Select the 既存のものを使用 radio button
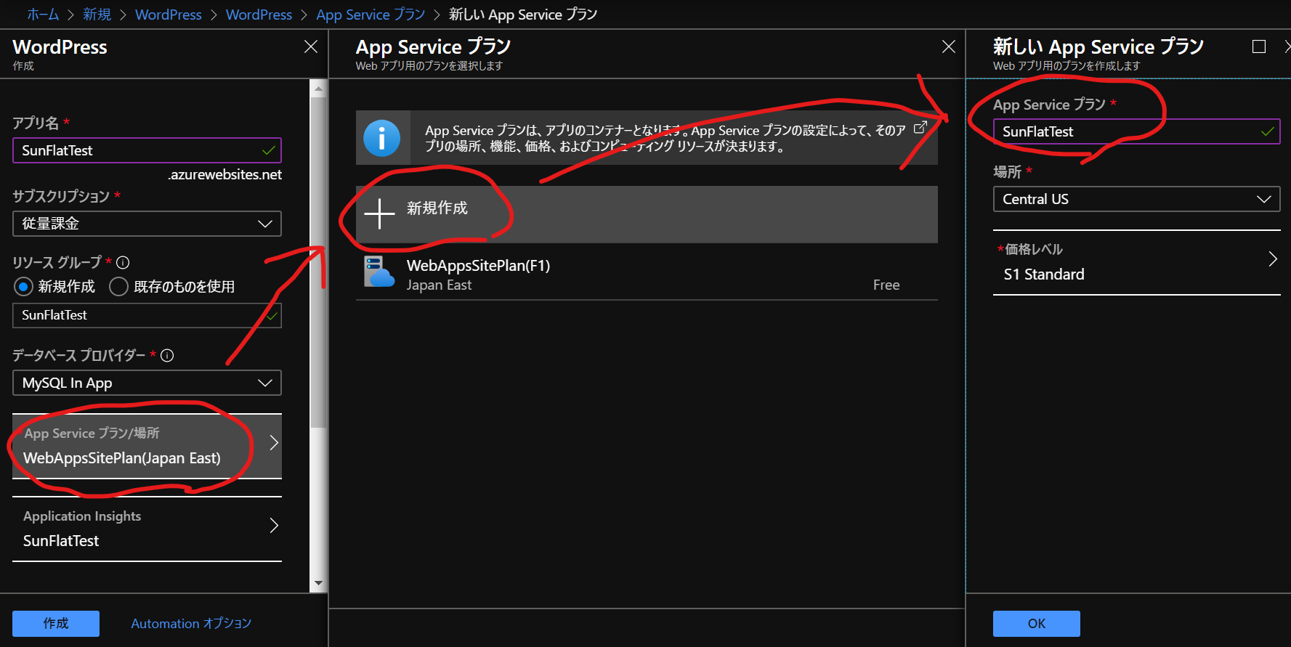This screenshot has height=647, width=1291. pyautogui.click(x=118, y=287)
